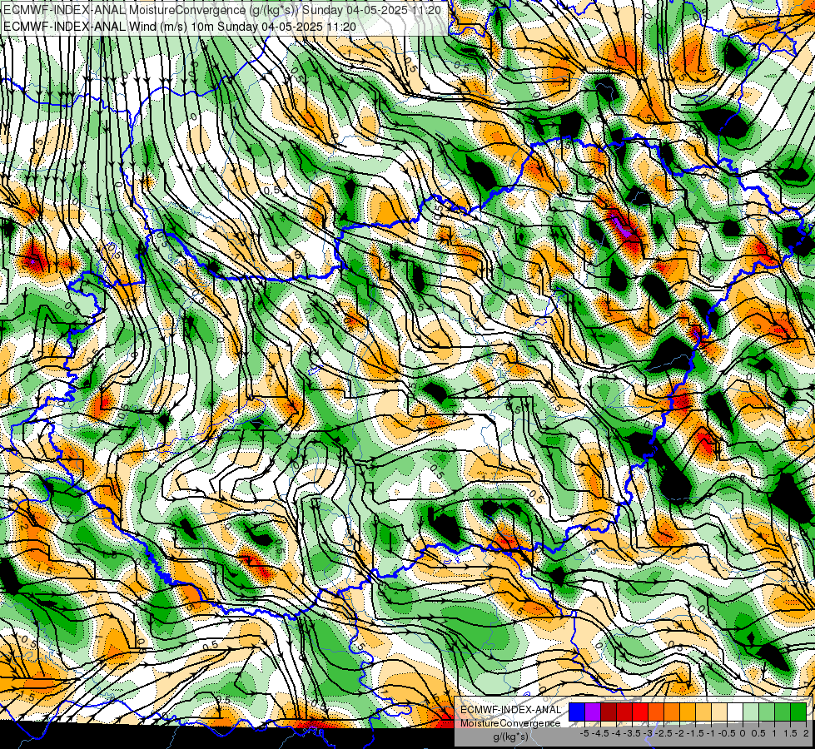815x749 pixels.
Task: Click the blue legend color swatch
Action: pyautogui.click(x=577, y=712)
